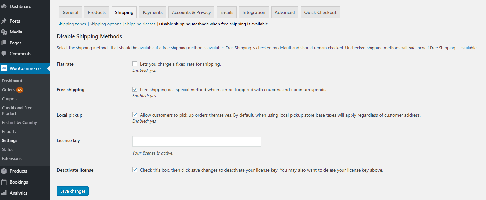The image size is (486, 200).
Task: Click the Save changes button
Action: pyautogui.click(x=73, y=191)
